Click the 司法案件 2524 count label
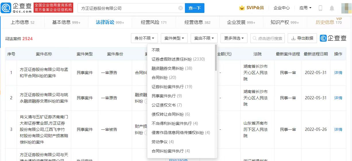 point(19,38)
